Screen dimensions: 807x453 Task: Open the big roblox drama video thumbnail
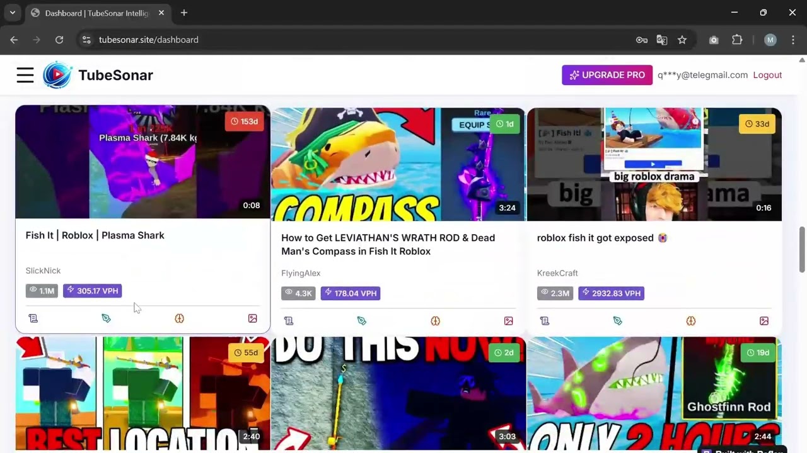point(654,164)
